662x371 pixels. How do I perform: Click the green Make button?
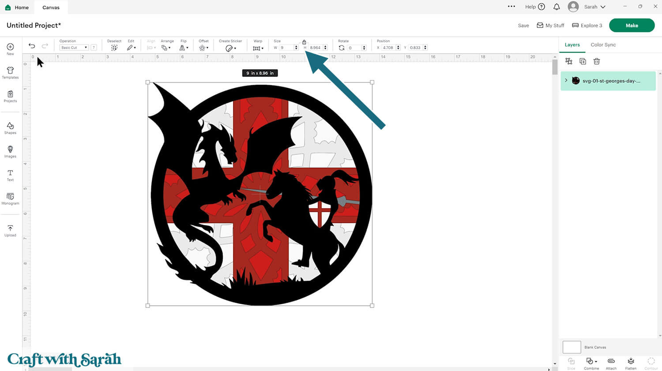(x=632, y=26)
